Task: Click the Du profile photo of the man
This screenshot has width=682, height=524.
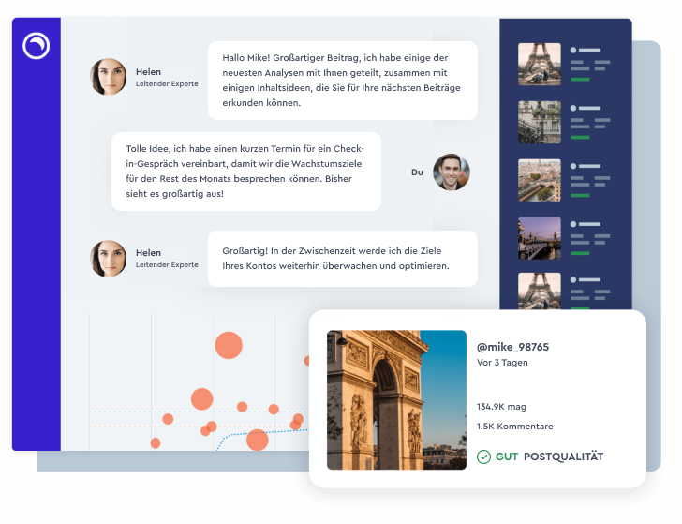Action: (x=452, y=172)
